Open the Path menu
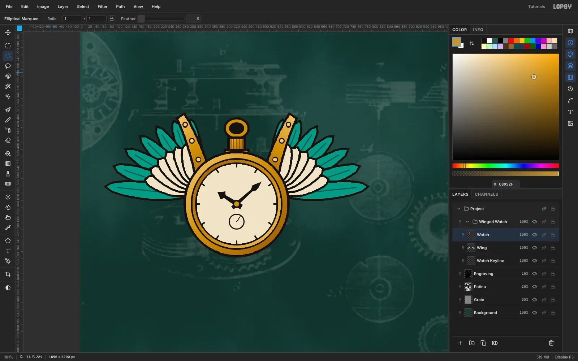Screen dimensions: 578x361 (x=120, y=6)
